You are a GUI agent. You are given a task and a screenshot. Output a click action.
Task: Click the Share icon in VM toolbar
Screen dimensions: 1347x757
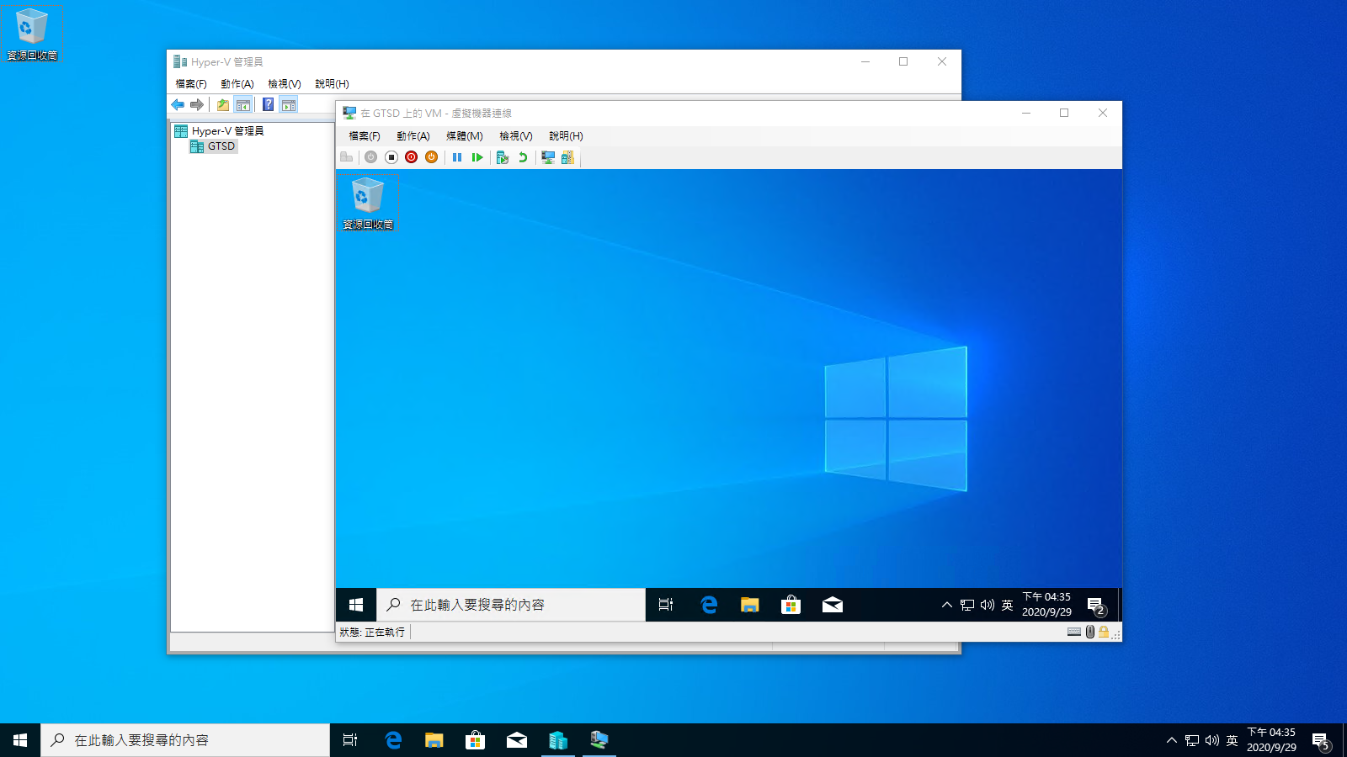tap(568, 157)
